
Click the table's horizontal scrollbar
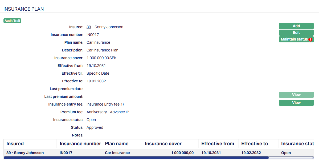click(136, 158)
